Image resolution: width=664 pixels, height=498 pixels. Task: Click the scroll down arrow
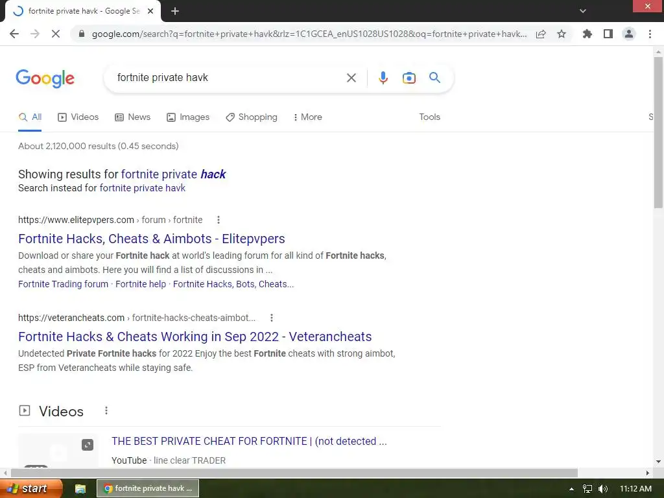click(x=658, y=462)
